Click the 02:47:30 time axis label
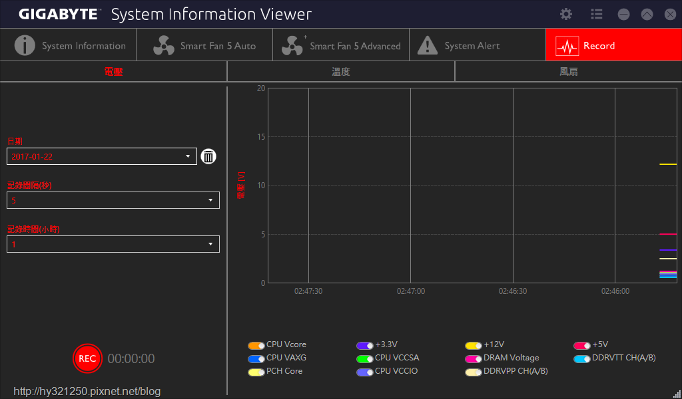This screenshot has height=399, width=682. coord(308,291)
